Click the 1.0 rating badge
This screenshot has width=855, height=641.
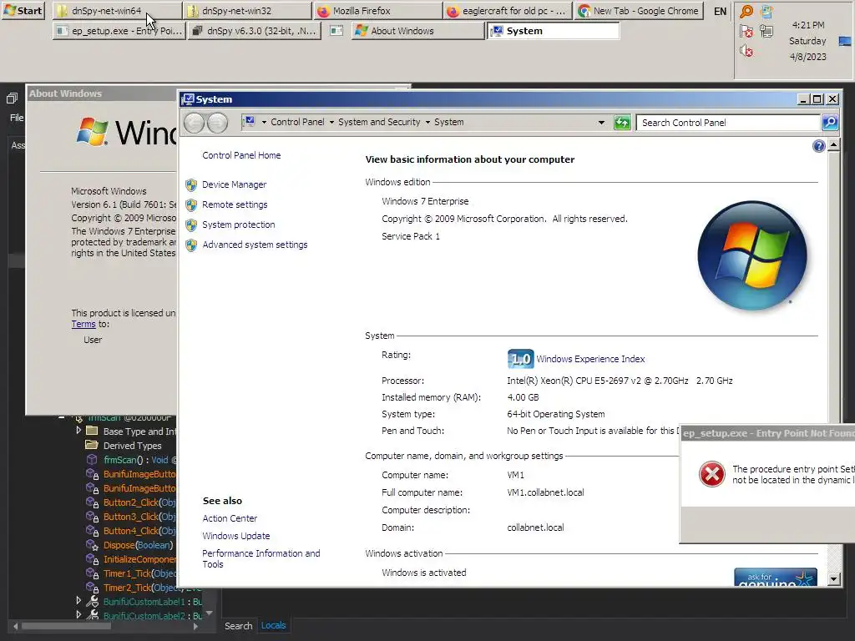click(x=521, y=359)
